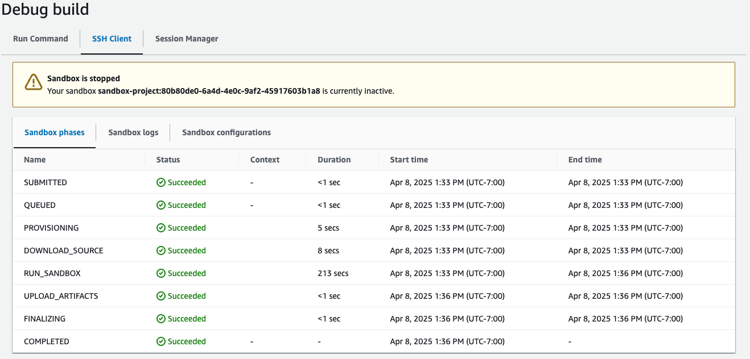Viewport: 750px width, 359px height.
Task: Sort the table by the Status column
Action: (x=167, y=160)
